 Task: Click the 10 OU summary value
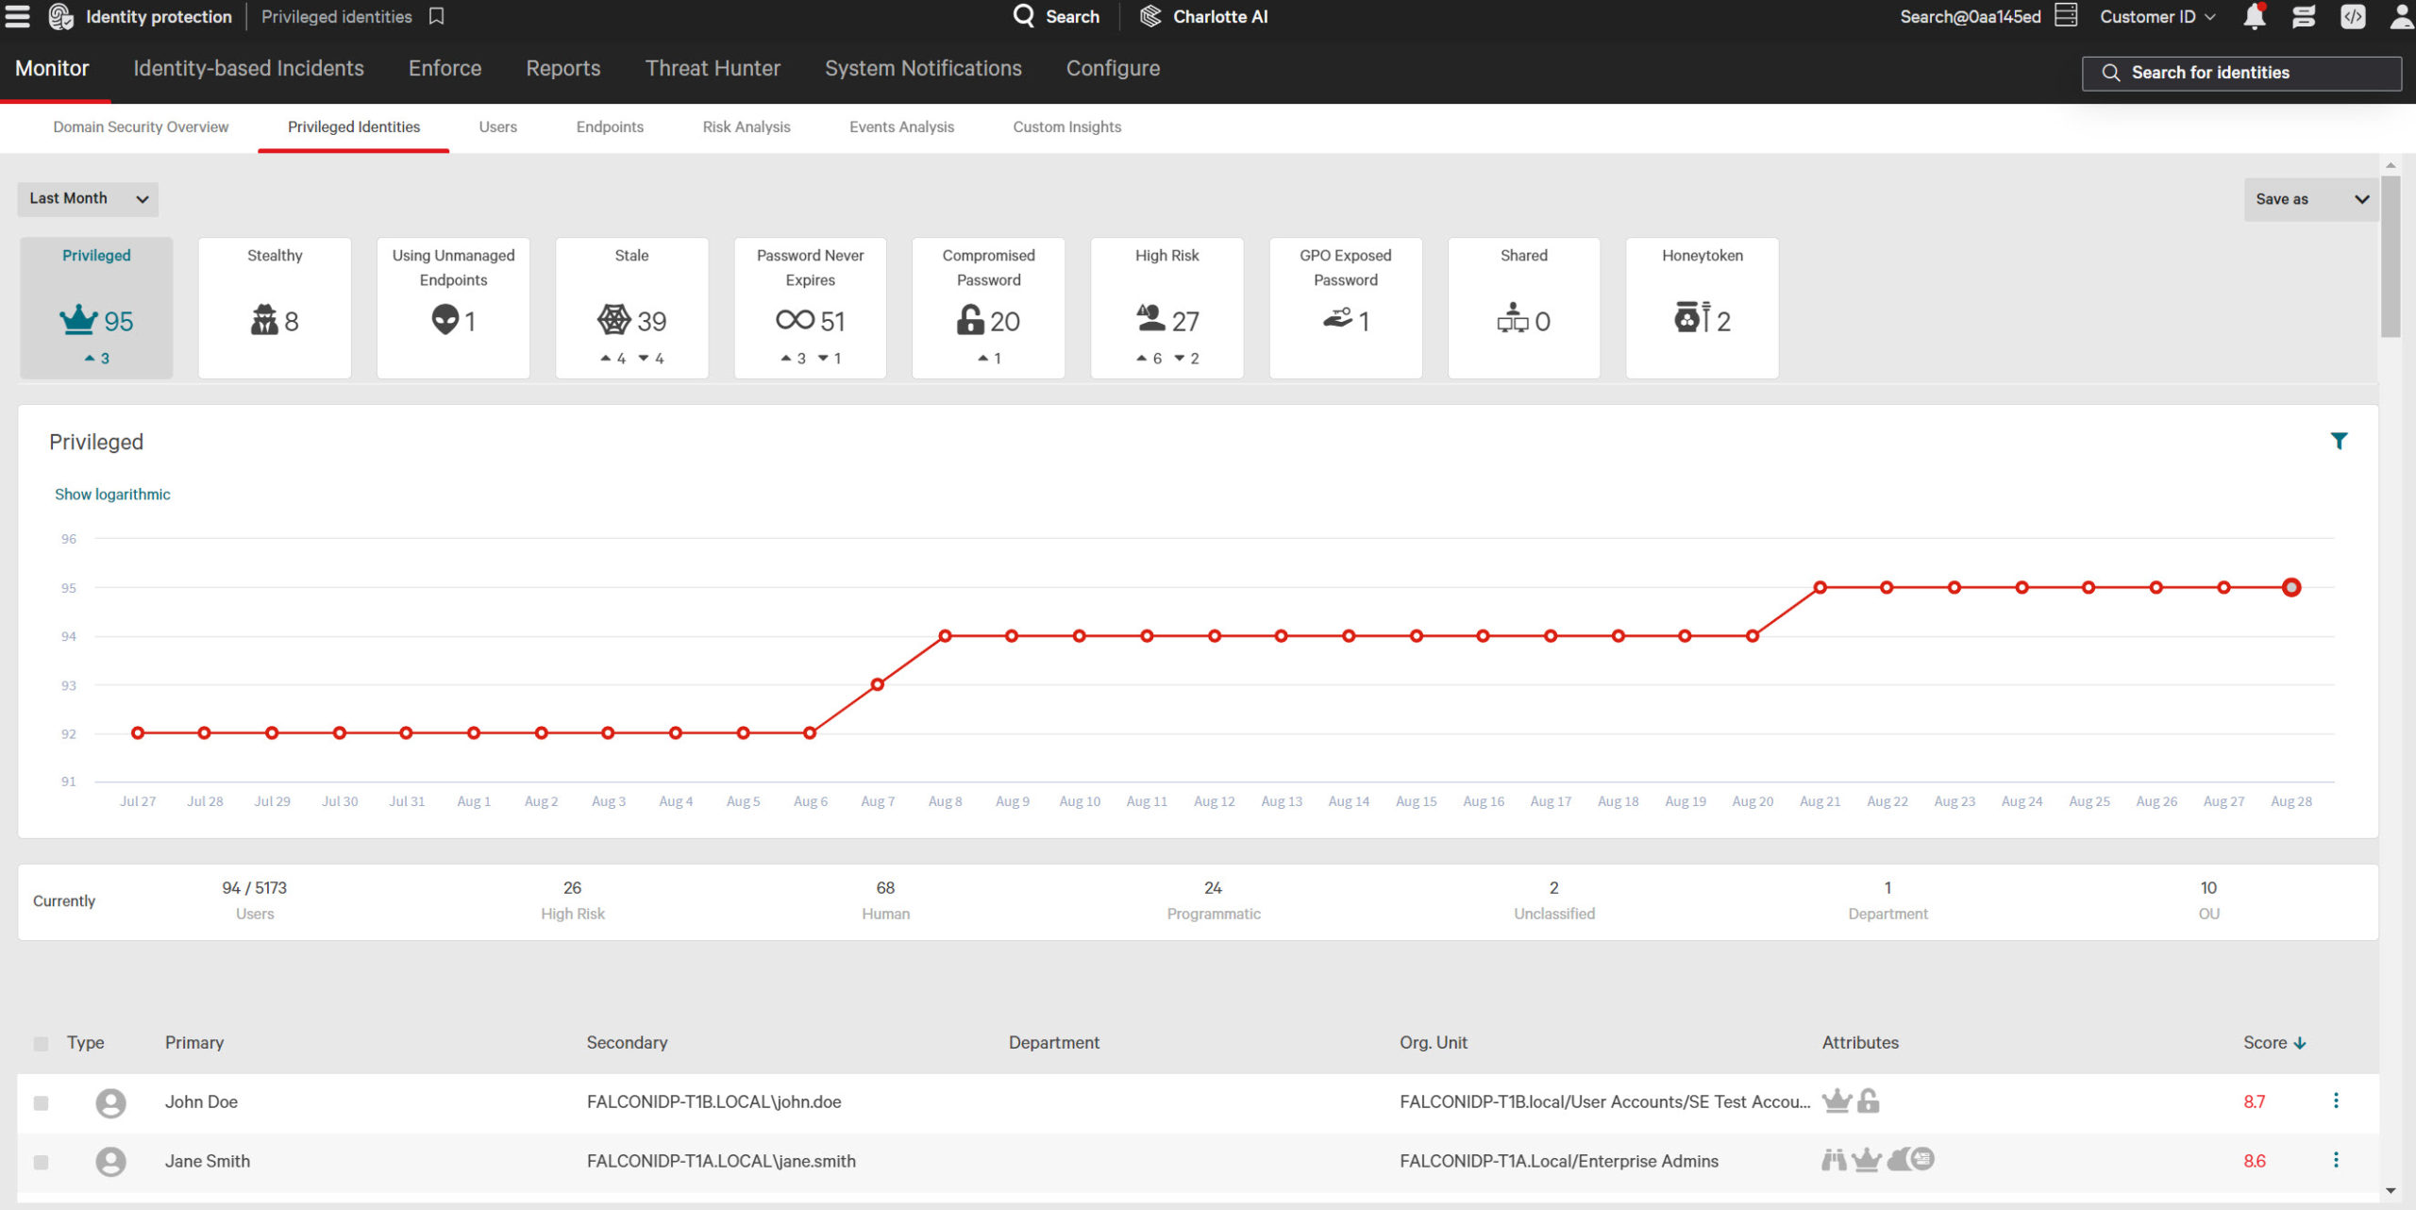pyautogui.click(x=2208, y=888)
